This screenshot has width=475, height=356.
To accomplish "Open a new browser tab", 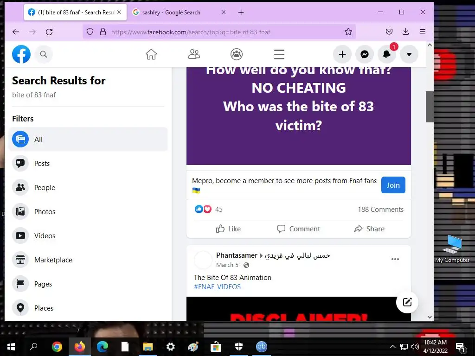I will pos(241,13).
